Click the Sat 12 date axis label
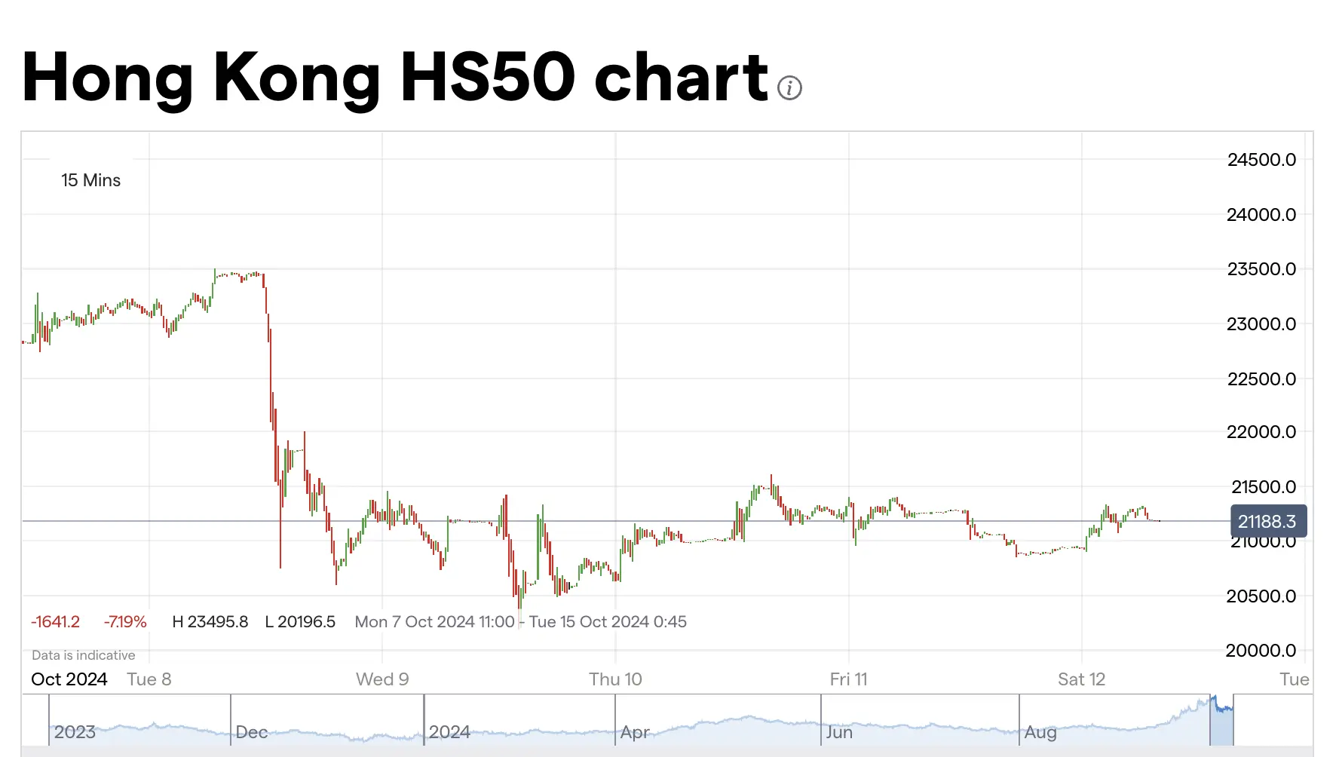 click(x=1081, y=679)
